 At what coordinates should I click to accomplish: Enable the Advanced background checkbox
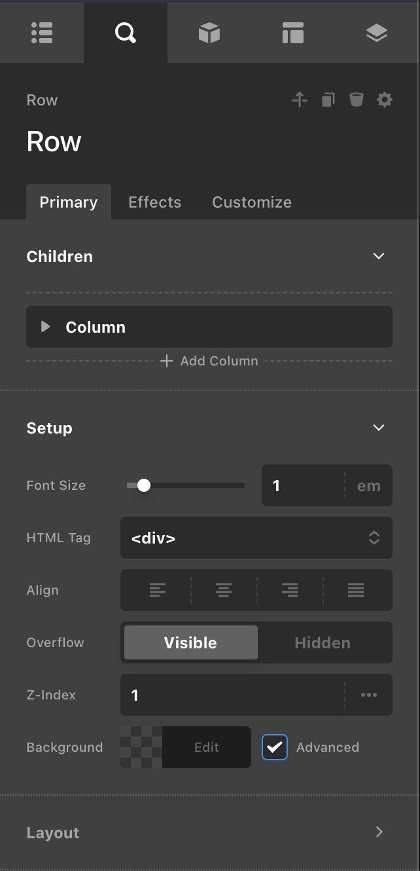tap(275, 747)
